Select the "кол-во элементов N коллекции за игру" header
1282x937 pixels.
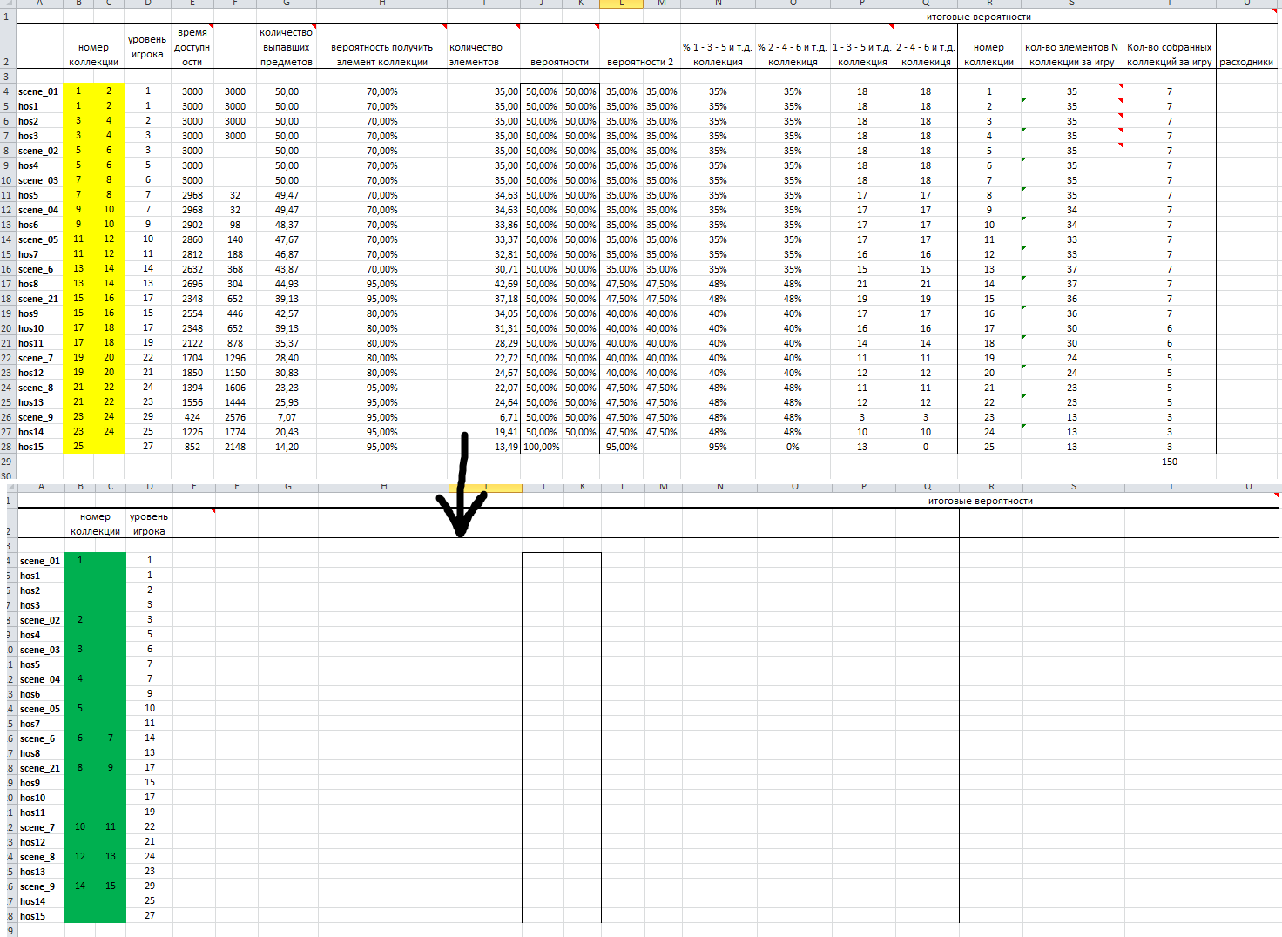pyautogui.click(x=1071, y=54)
